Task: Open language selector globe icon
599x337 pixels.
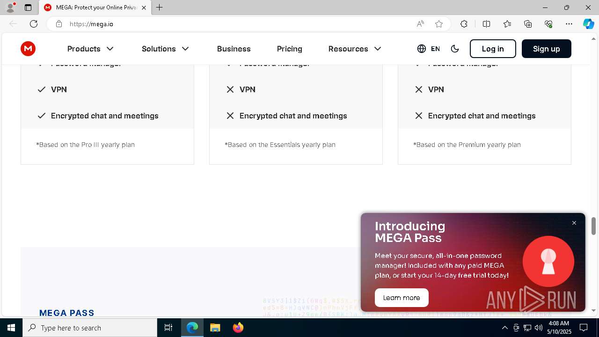Action: coord(422,49)
